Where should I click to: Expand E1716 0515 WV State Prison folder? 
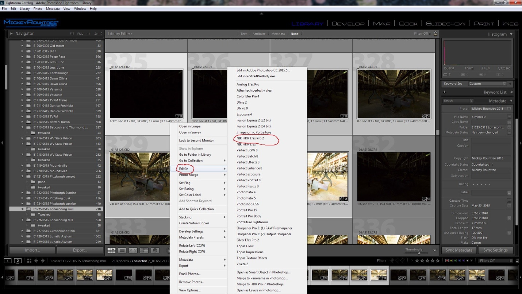pos(22,138)
